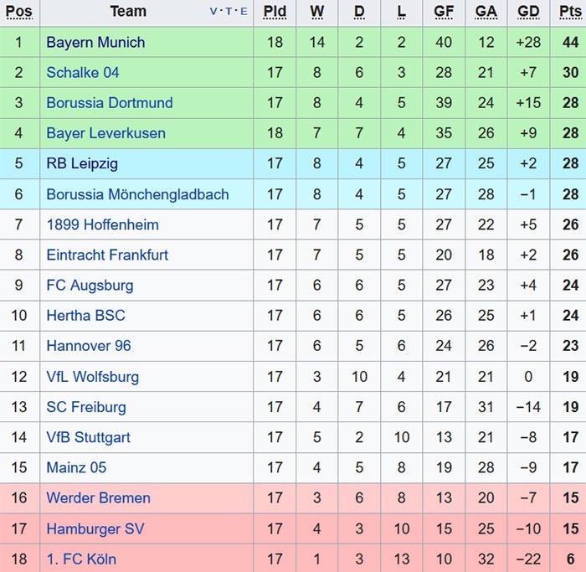
Task: Click the V (view template) link
Action: (213, 12)
